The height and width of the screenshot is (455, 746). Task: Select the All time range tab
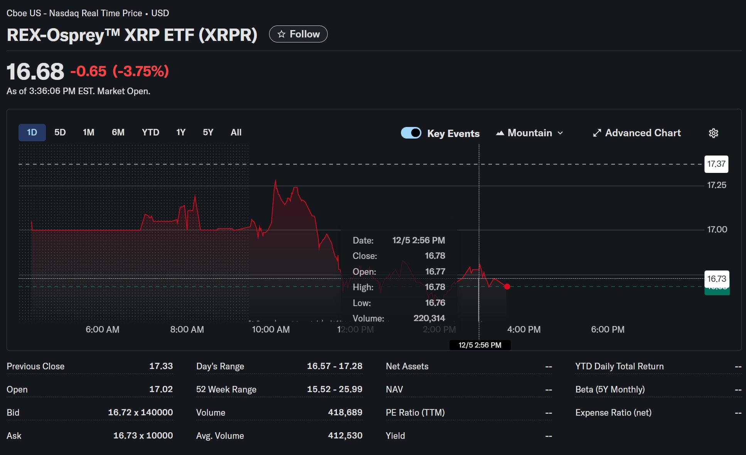[236, 132]
